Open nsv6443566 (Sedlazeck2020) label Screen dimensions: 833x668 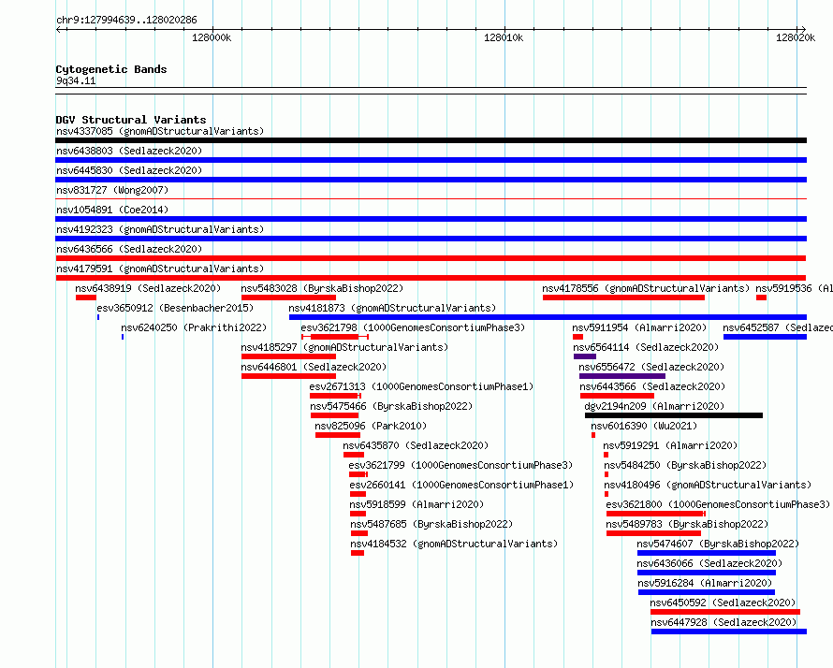[x=652, y=386]
